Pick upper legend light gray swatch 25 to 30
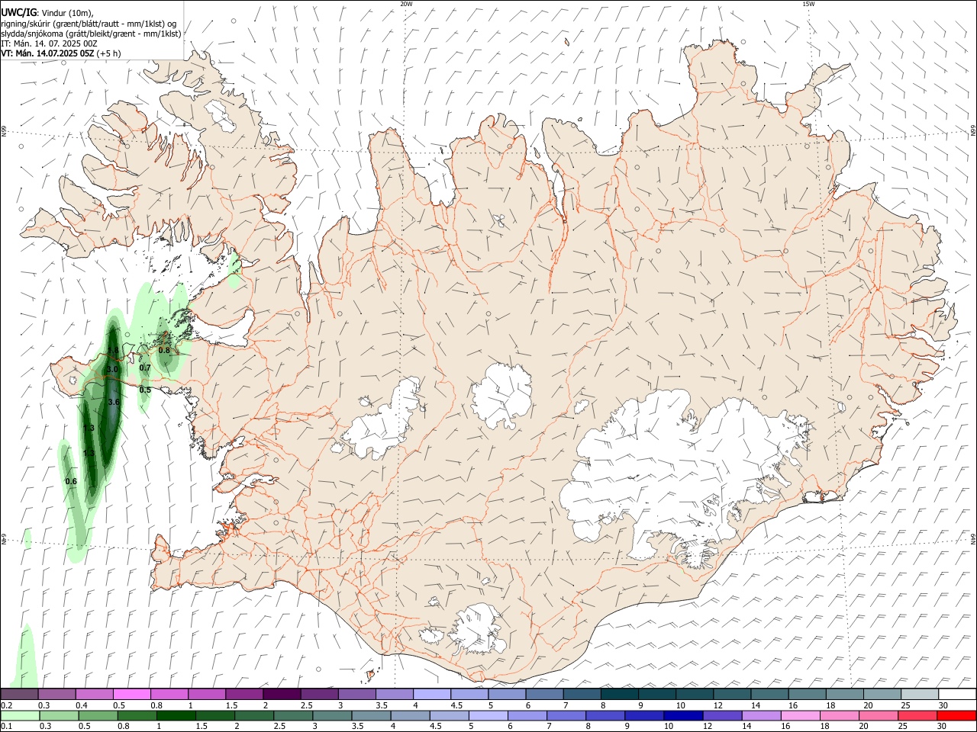This screenshot has height=732, width=977. click(x=919, y=694)
